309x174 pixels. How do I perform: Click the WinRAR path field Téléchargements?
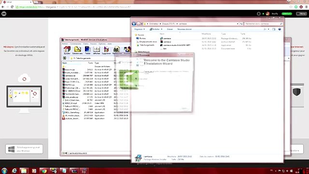(82, 58)
